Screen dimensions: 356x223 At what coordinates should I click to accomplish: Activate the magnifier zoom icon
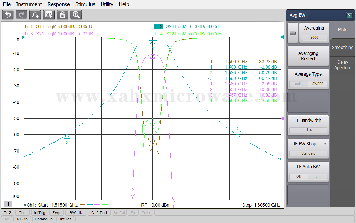pos(76,15)
